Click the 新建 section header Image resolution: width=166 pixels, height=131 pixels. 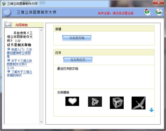click(x=104, y=29)
